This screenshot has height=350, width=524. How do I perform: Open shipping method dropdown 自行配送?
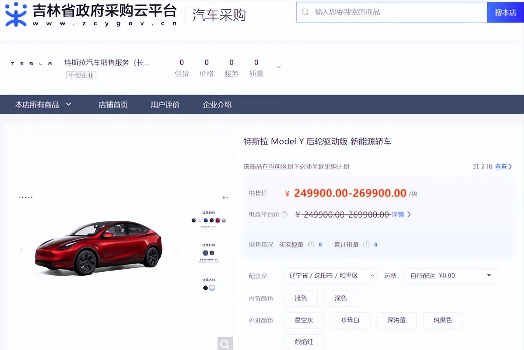coord(451,276)
